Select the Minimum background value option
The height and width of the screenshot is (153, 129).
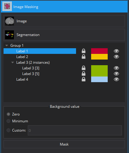pyautogui.click(x=8, y=121)
